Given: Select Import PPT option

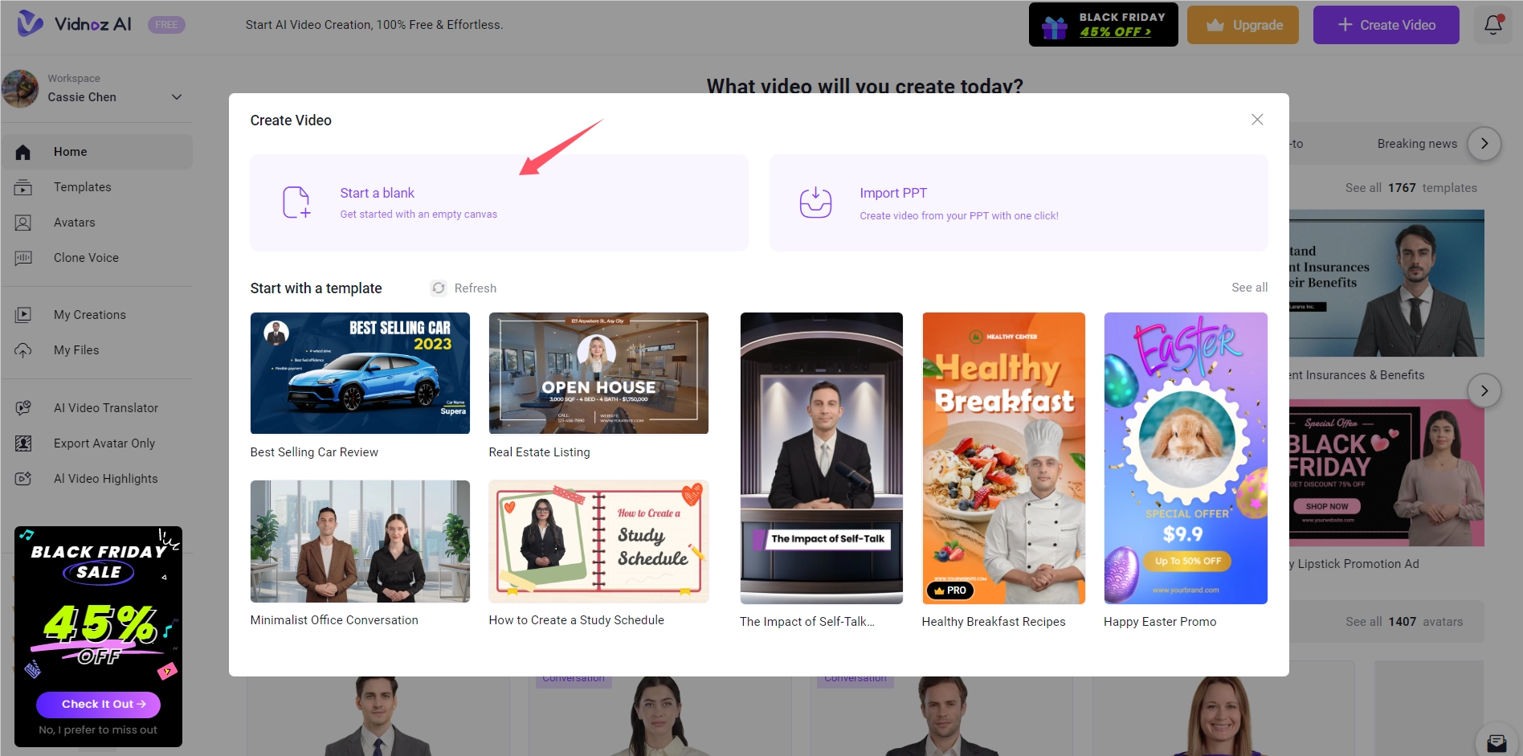Looking at the screenshot, I should coord(1019,202).
